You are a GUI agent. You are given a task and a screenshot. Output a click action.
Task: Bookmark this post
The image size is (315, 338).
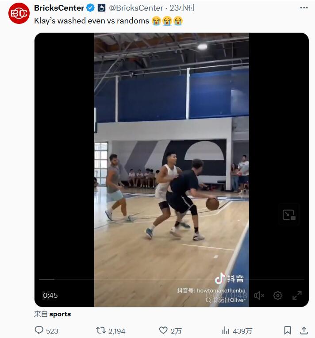288,330
